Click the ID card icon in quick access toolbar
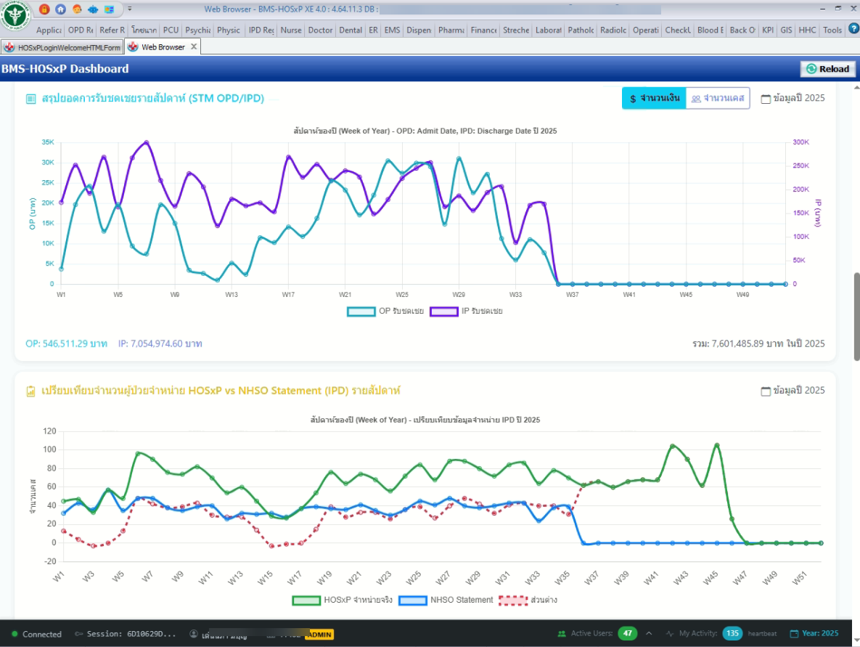This screenshot has width=860, height=647. click(x=109, y=9)
